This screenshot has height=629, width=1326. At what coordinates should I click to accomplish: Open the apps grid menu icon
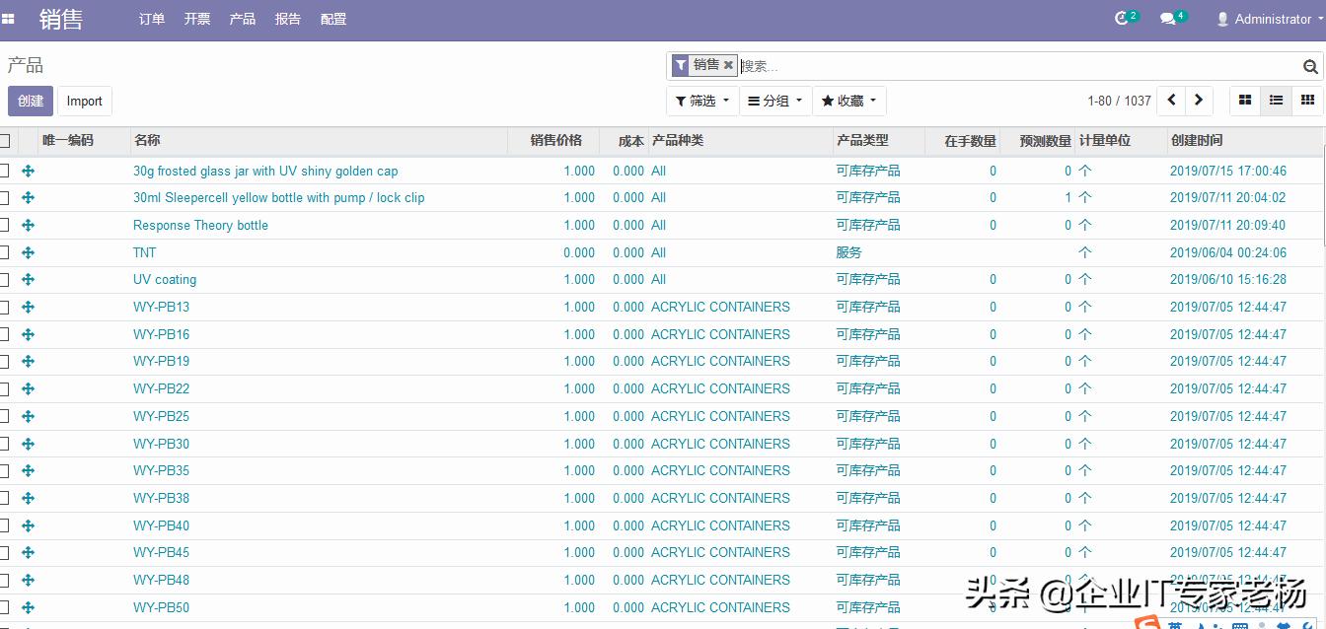pyautogui.click(x=8, y=19)
